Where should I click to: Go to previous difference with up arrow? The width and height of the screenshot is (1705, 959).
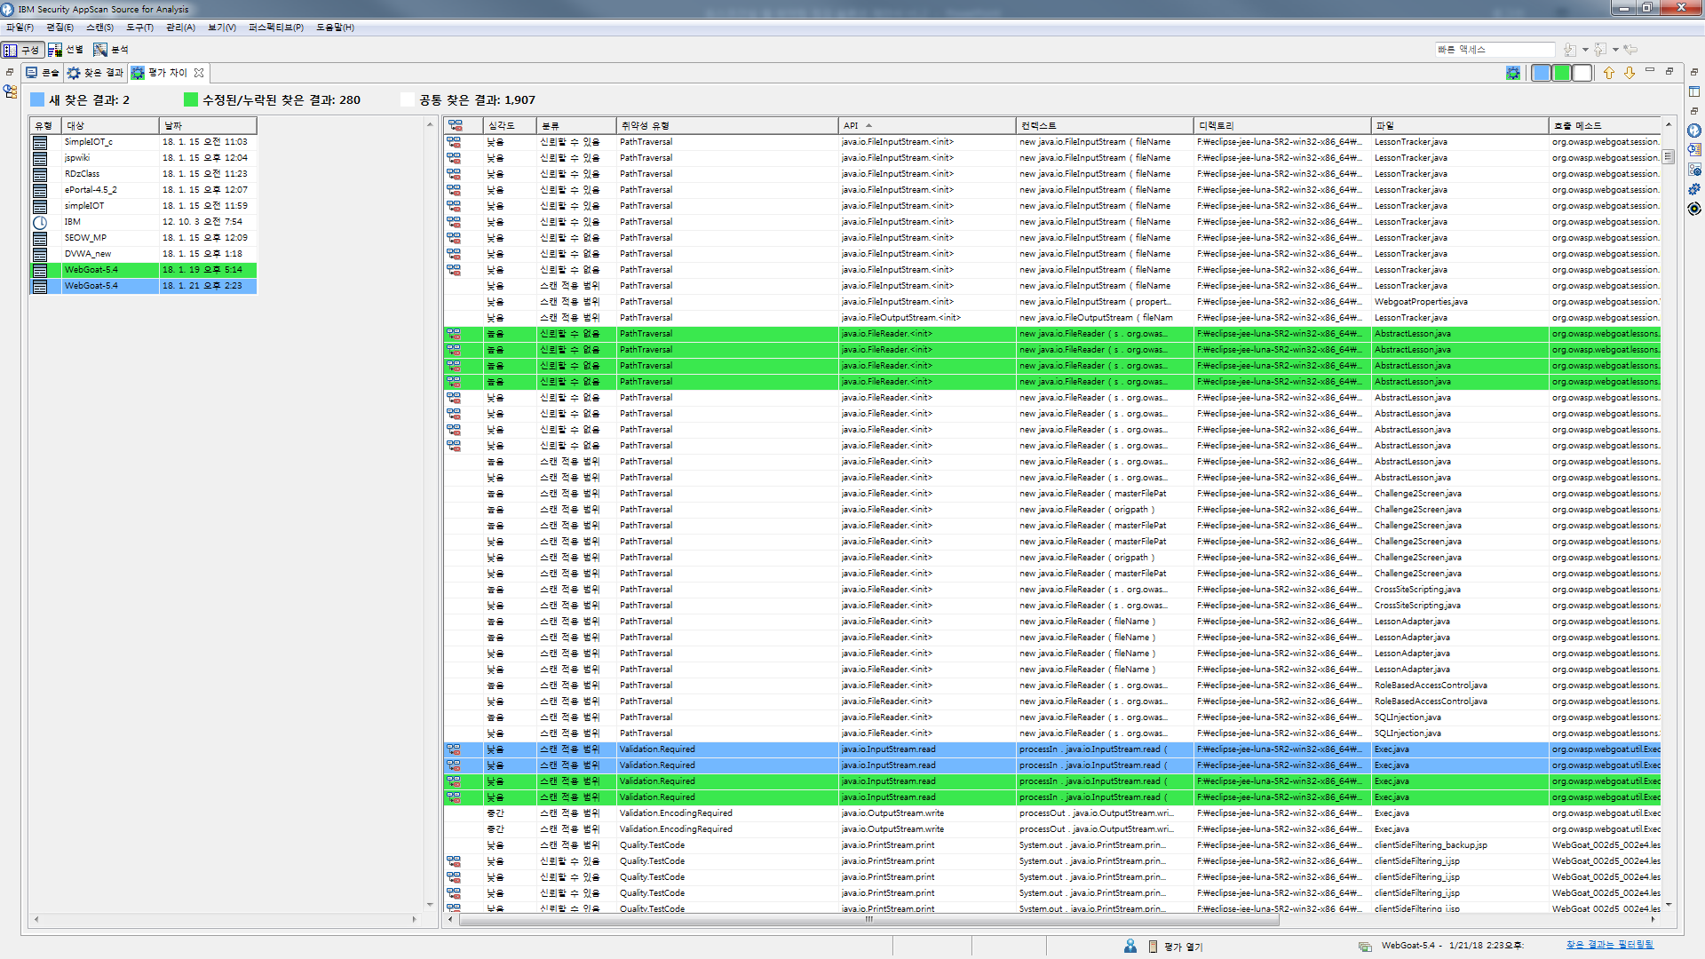[x=1609, y=73]
